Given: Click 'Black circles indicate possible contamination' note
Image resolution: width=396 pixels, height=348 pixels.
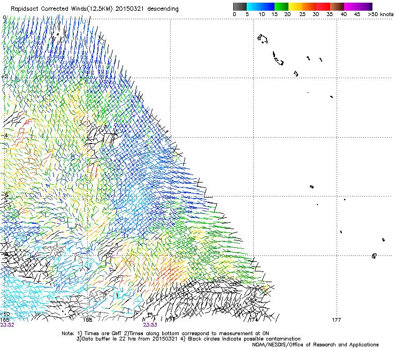Looking at the screenshot, I should [244, 339].
